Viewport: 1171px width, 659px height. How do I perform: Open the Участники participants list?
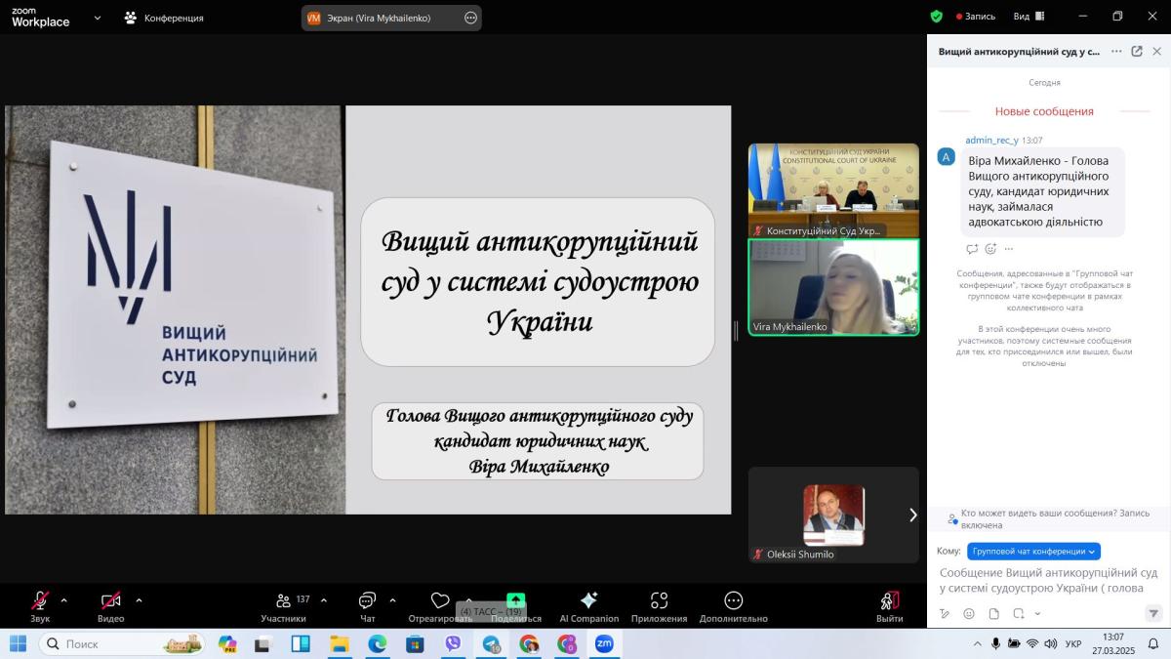point(283,605)
